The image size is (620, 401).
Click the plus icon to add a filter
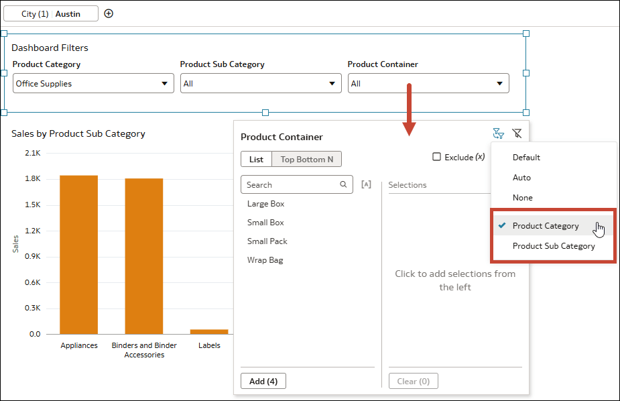coord(109,13)
